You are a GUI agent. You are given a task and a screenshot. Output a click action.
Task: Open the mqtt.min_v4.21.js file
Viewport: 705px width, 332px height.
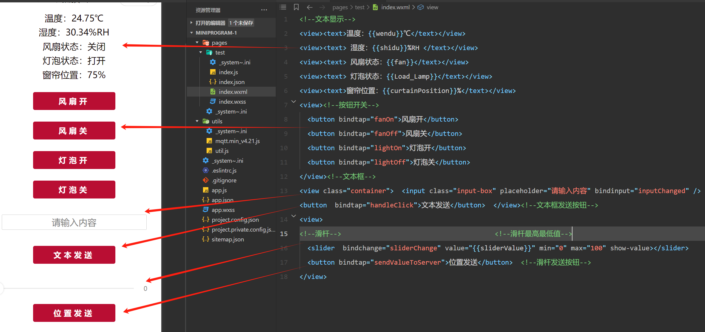pyautogui.click(x=237, y=141)
